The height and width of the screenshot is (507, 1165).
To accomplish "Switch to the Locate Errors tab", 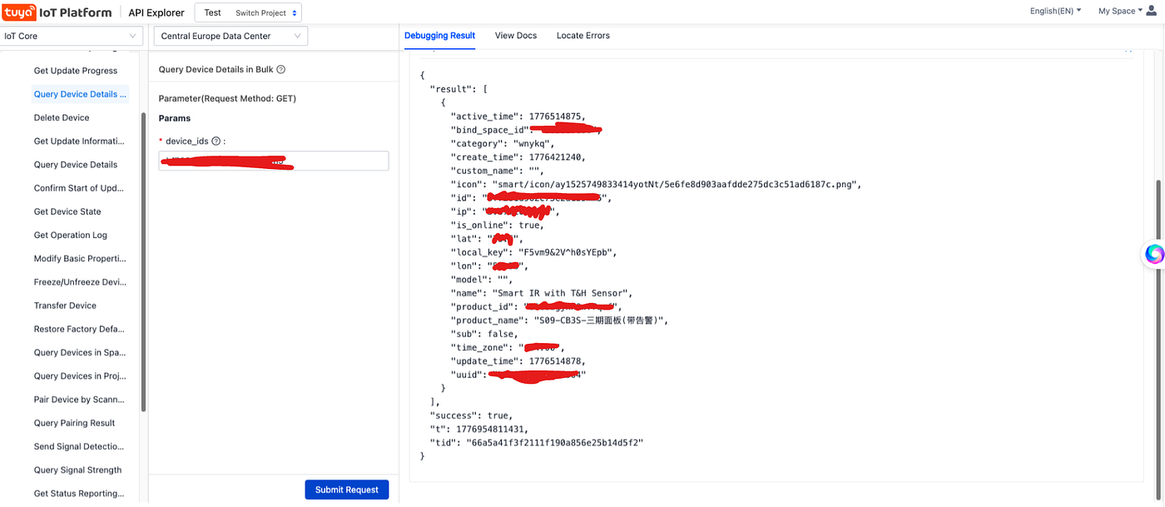I will [x=583, y=36].
